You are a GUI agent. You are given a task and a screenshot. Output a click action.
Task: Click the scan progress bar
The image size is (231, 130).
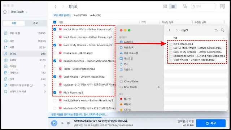(x=138, y=117)
